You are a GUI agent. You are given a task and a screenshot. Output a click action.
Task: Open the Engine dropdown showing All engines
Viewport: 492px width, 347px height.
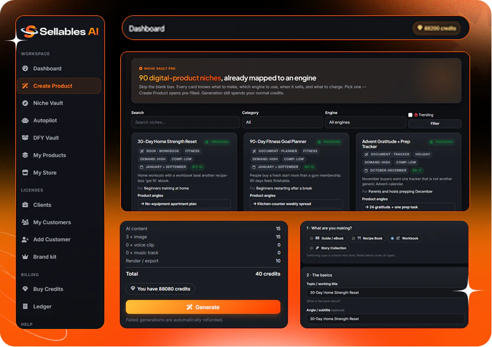click(x=366, y=122)
